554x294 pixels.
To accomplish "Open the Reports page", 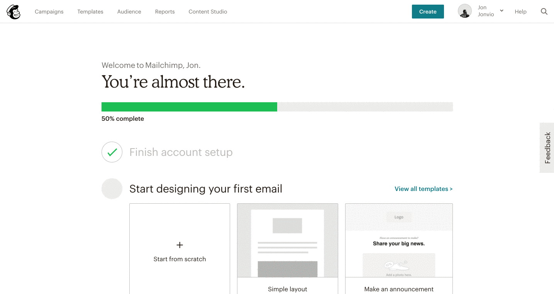I will click(165, 12).
